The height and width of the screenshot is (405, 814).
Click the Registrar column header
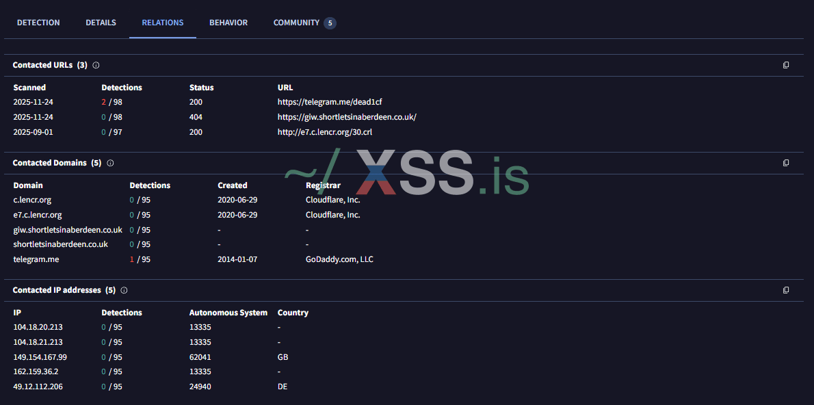[x=323, y=185]
